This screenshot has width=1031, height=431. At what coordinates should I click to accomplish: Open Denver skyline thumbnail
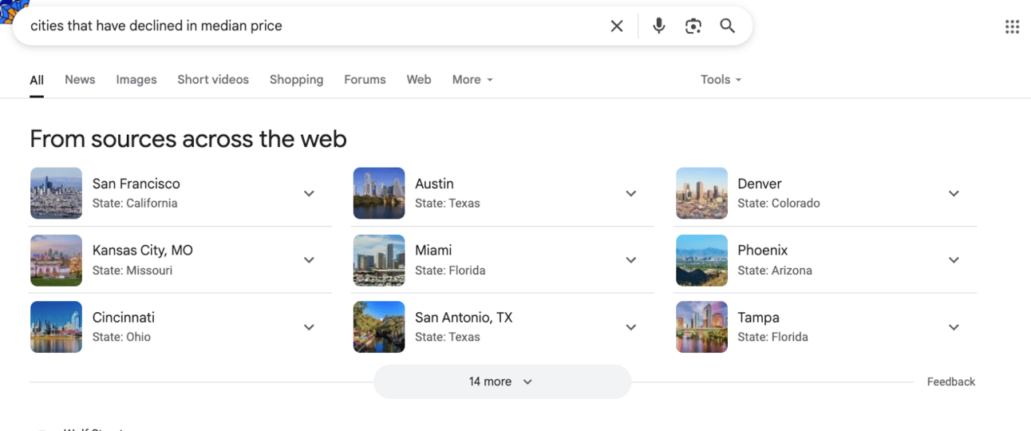701,193
